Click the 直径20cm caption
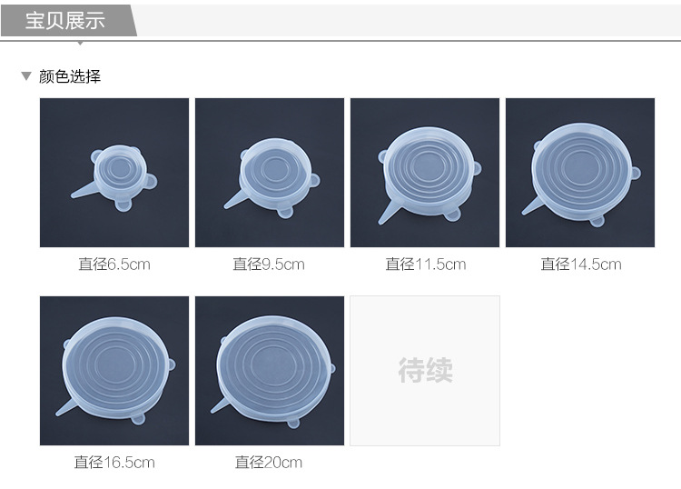Viewport: 681px width, 489px height. (x=269, y=463)
